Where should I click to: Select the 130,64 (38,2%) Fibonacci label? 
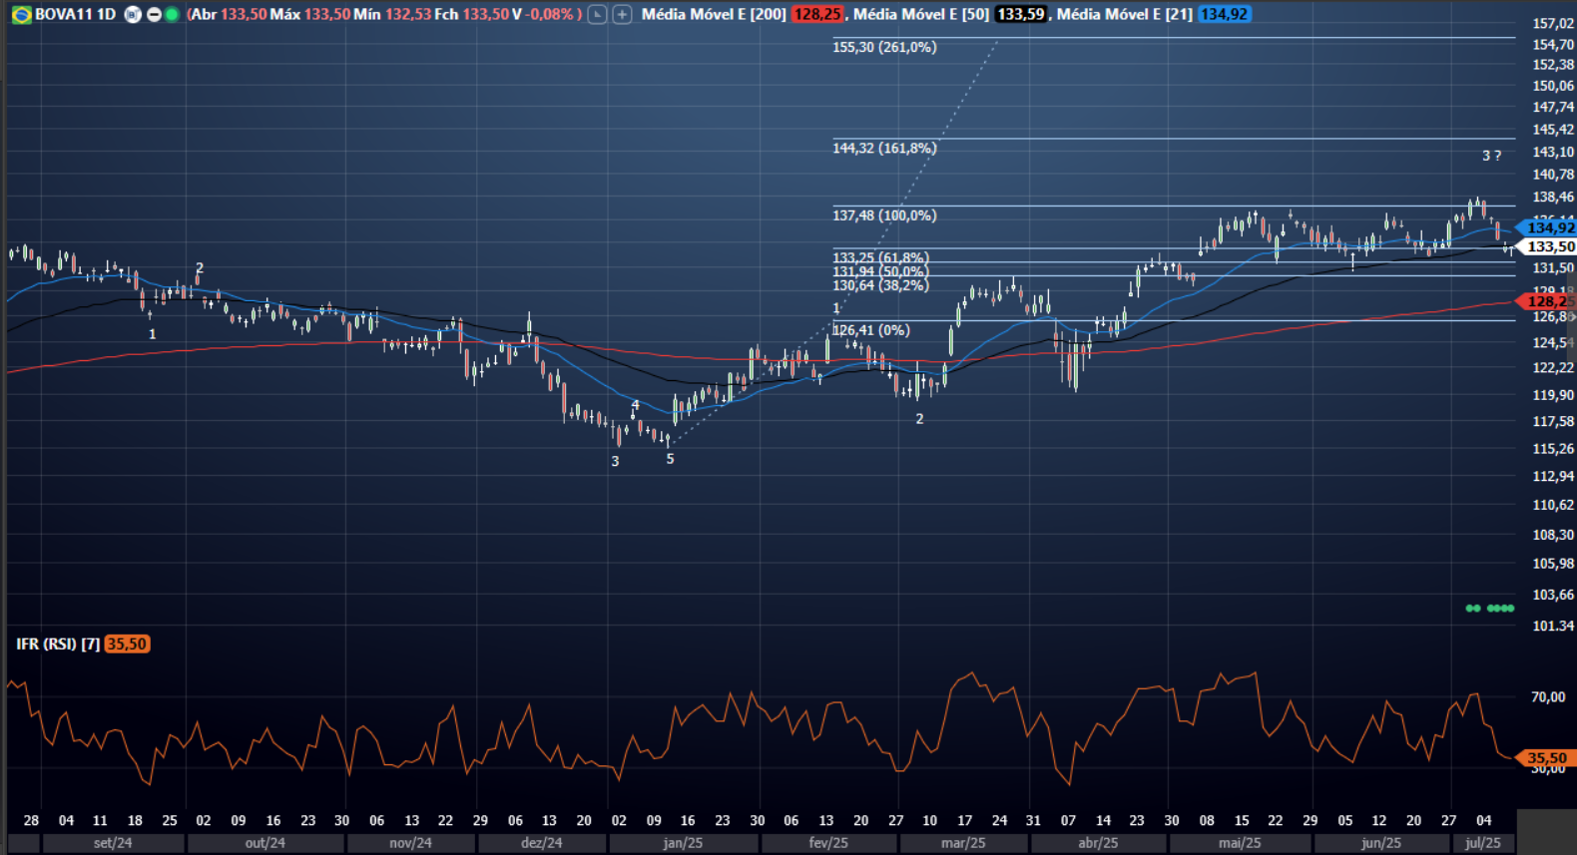click(x=880, y=285)
